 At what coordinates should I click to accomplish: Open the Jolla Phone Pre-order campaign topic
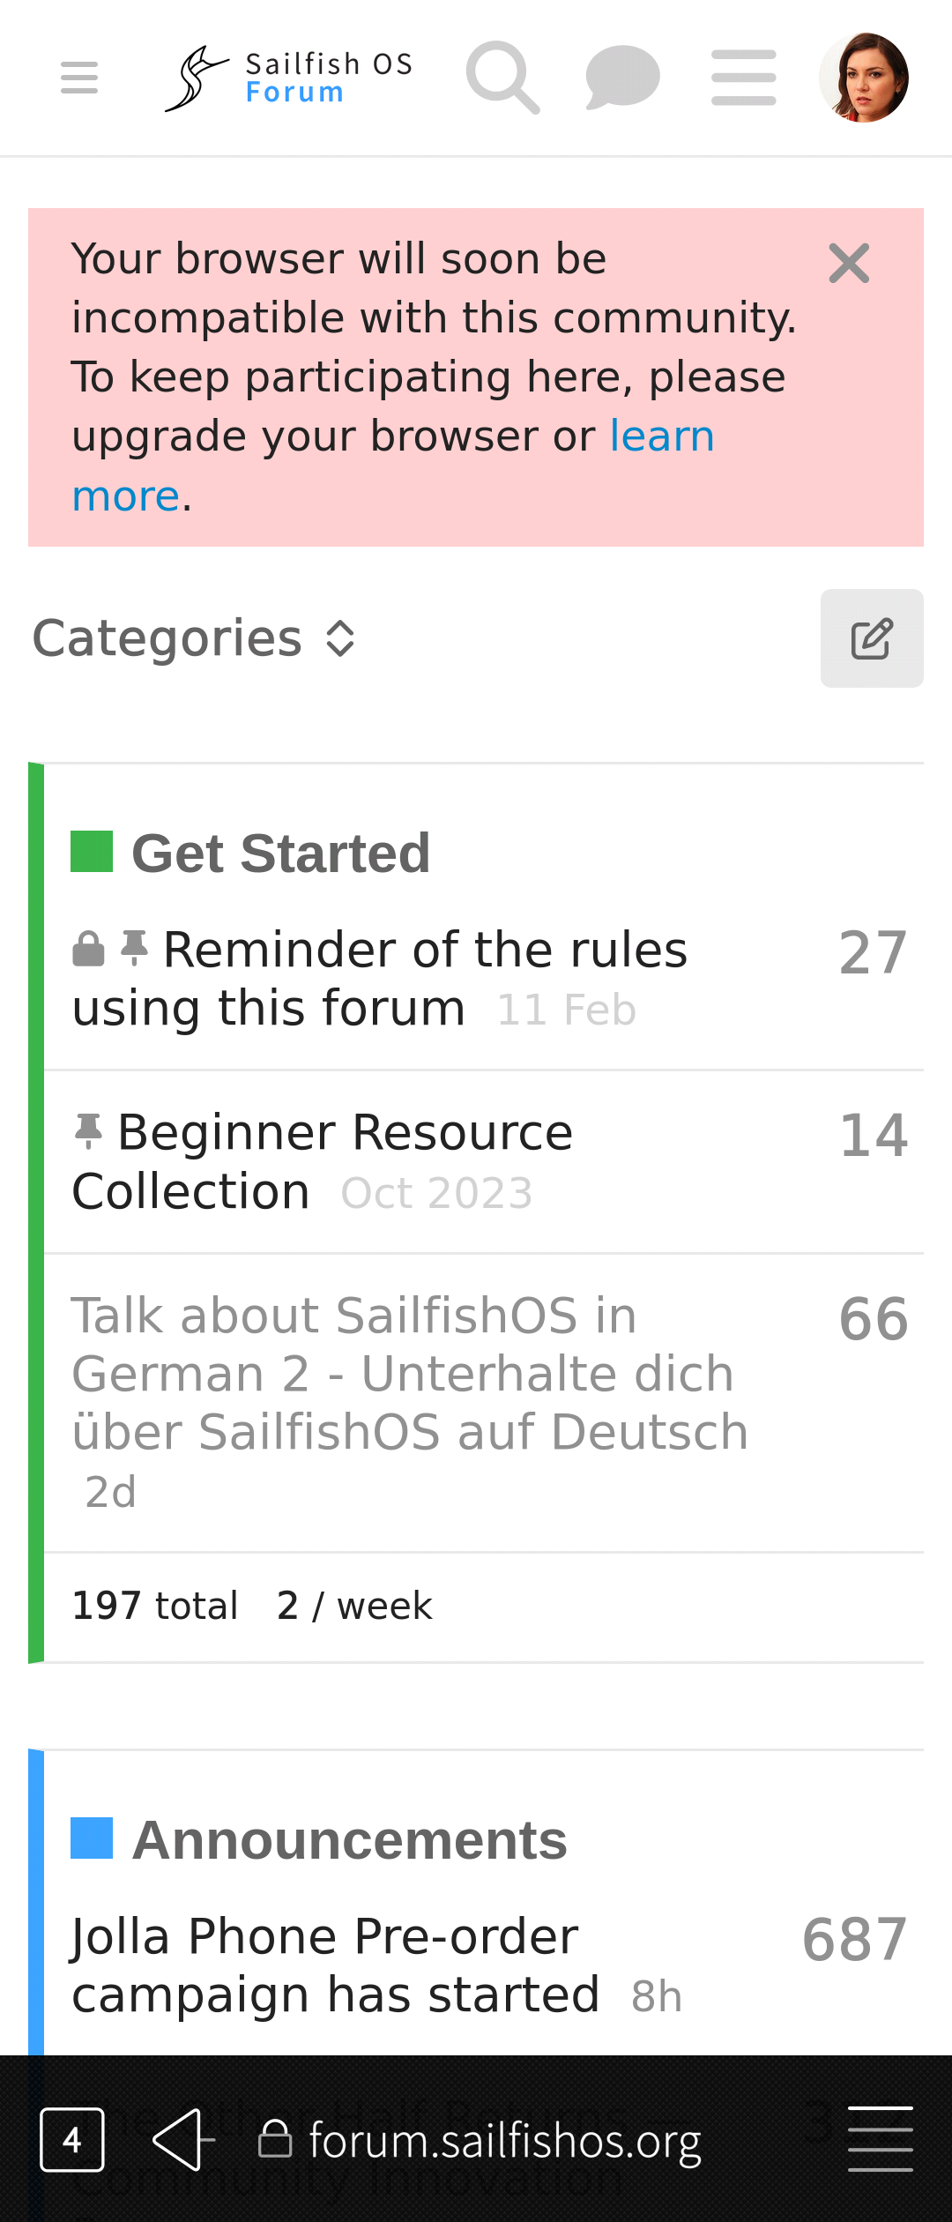(x=324, y=1938)
